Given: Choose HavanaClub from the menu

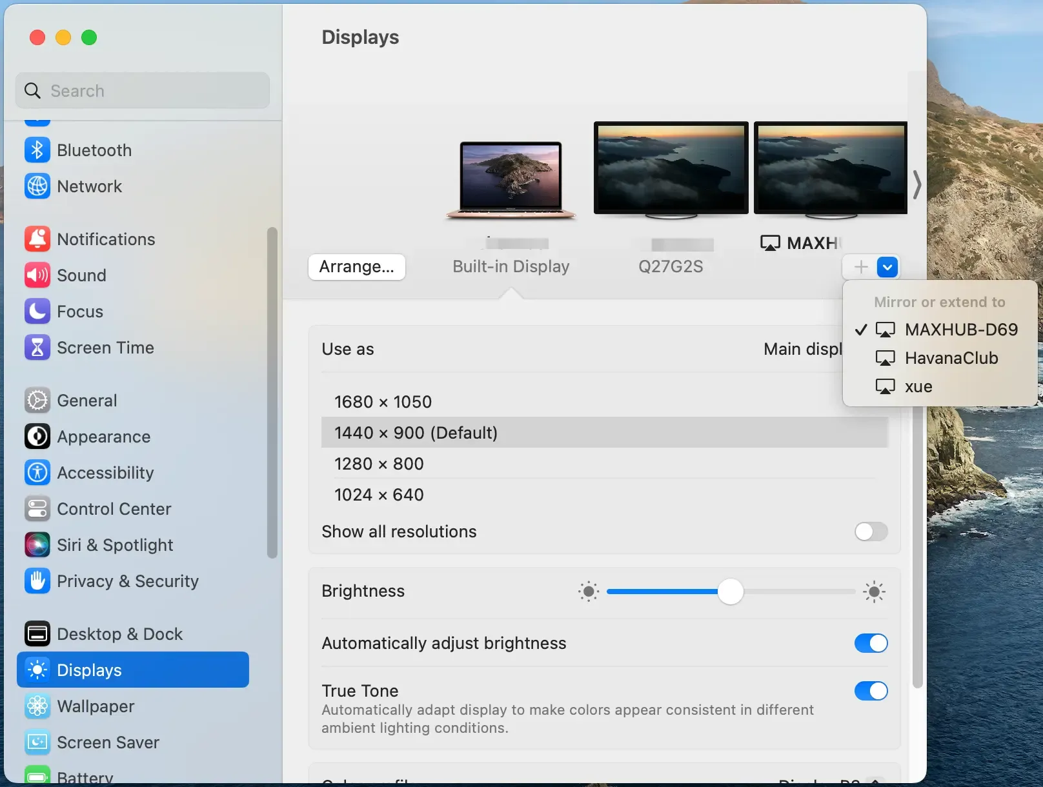Looking at the screenshot, I should tap(940, 358).
